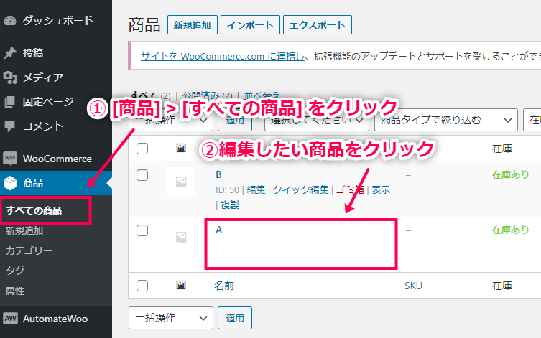The width and height of the screenshot is (541, 338).
Task: Open WooCommerce menu item
Action: click(56, 159)
